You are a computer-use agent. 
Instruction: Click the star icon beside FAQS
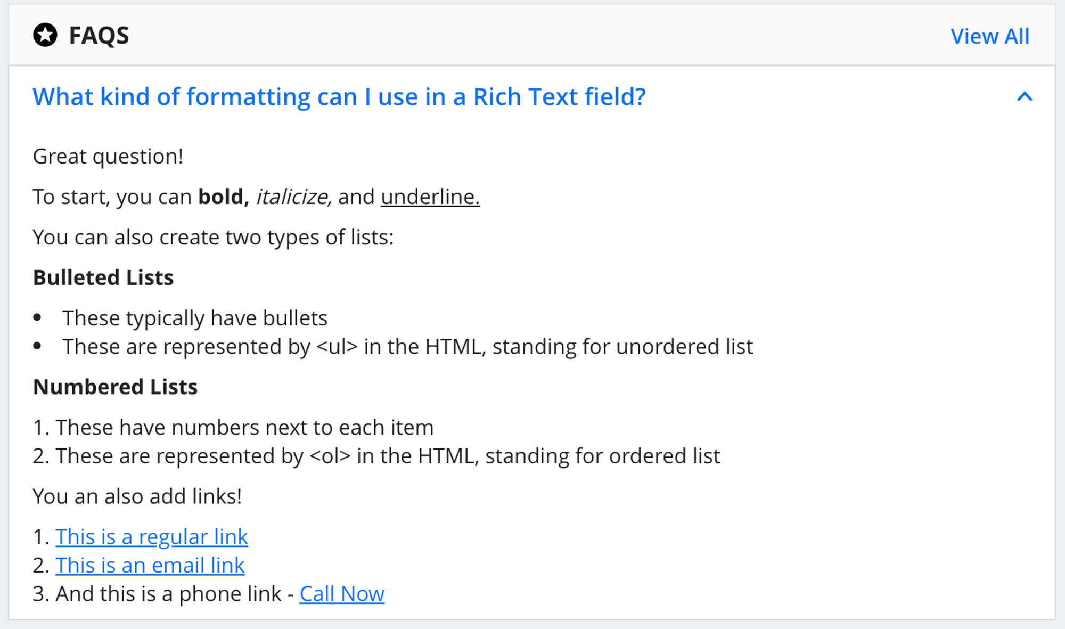[45, 35]
